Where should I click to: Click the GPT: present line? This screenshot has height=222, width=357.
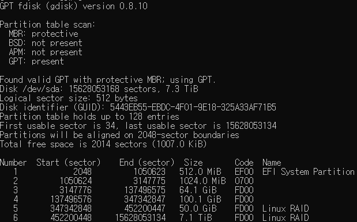pos(36,62)
